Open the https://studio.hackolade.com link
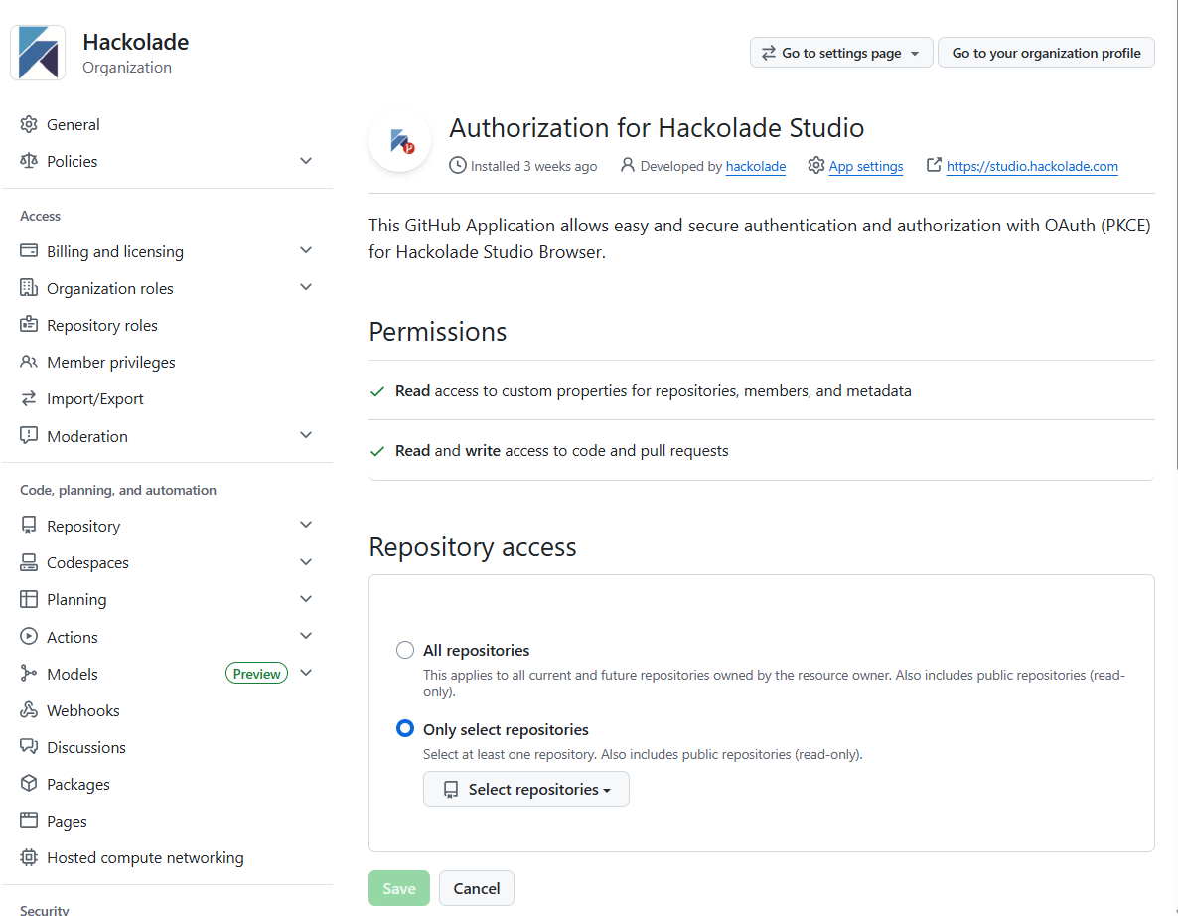The width and height of the screenshot is (1178, 916). (x=1032, y=166)
